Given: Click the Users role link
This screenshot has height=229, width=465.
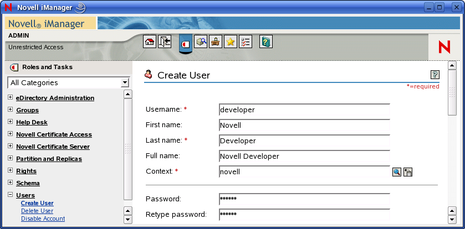Looking at the screenshot, I should 25,195.
